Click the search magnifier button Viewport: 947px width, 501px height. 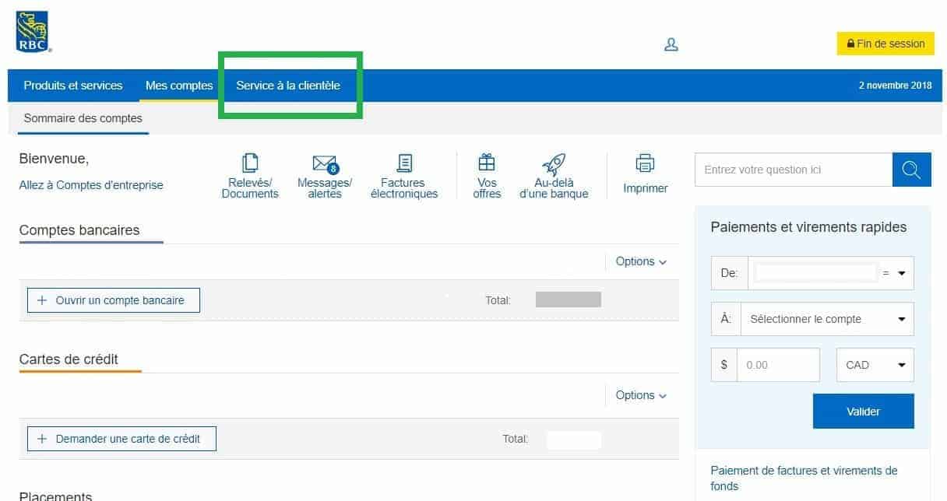(x=911, y=170)
